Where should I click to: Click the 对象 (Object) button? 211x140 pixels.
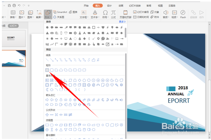pyautogui.click(x=155, y=12)
